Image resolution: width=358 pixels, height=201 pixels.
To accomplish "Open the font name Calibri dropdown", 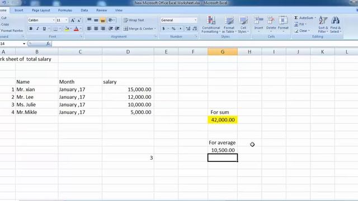I will tap(54, 20).
